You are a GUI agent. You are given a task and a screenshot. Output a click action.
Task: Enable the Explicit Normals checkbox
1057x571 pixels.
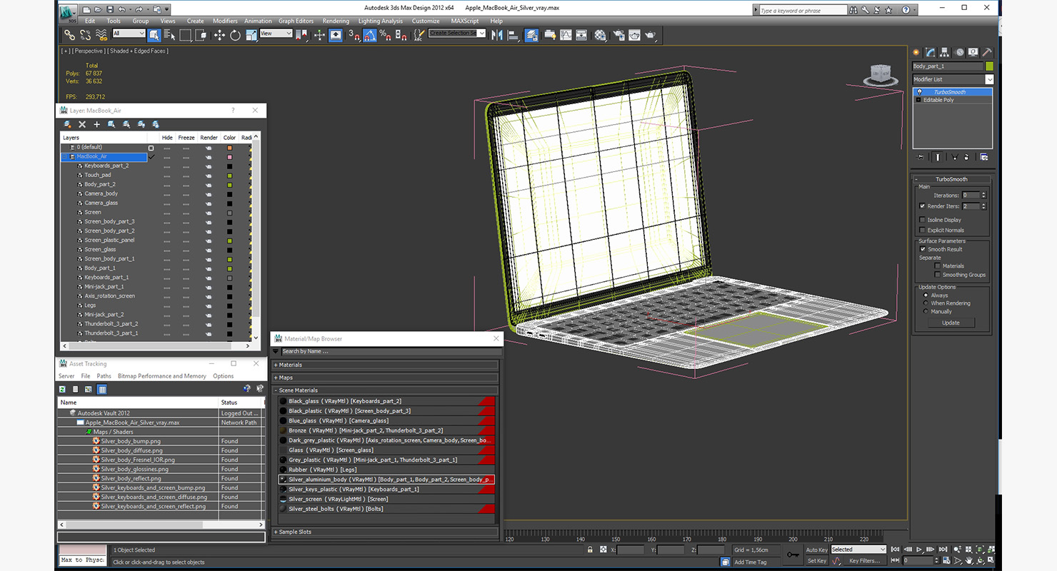(922, 230)
